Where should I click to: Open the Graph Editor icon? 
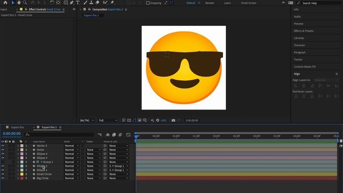point(129,135)
